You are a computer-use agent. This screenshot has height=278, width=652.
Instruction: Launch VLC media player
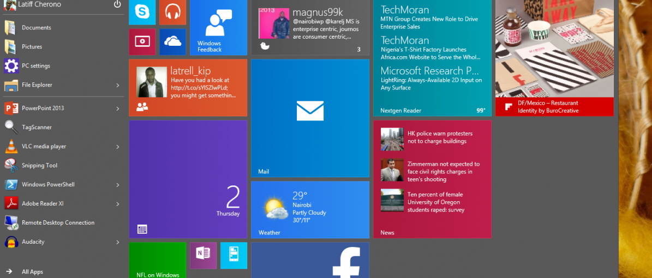coord(64,146)
